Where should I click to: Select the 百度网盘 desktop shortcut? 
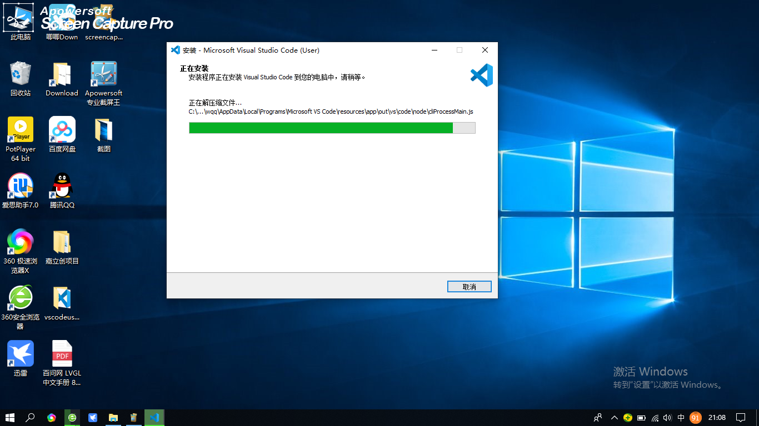[62, 134]
